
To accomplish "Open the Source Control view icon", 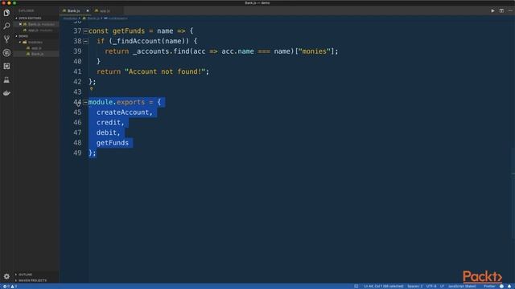I will 6,39.
